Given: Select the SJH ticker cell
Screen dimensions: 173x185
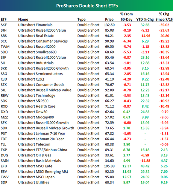Looking at the screenshot, I should (x=4, y=31).
